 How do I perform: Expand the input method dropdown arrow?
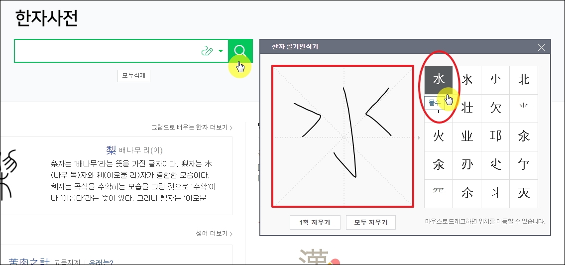221,51
